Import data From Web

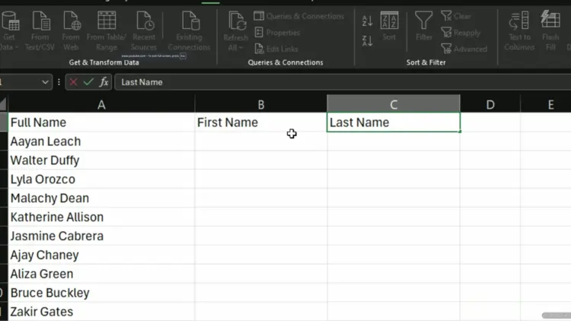pos(71,31)
